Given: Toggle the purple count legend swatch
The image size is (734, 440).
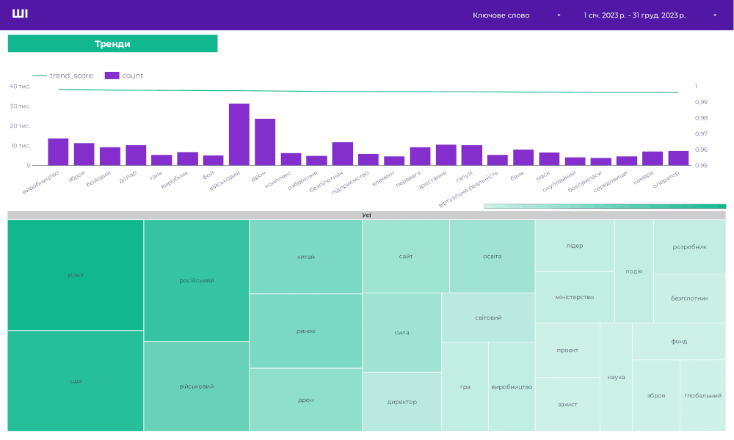Looking at the screenshot, I should coord(112,76).
